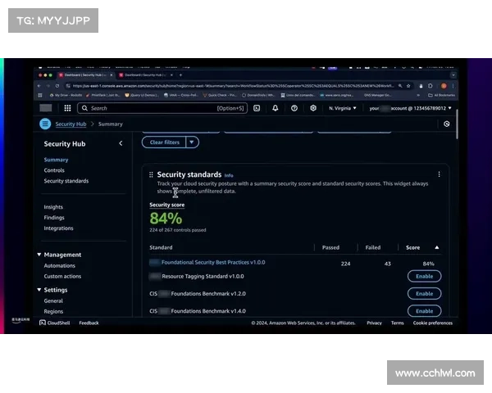Viewport: 492px width, 393px height.
Task: Open the Privacy link in the footer
Action: click(x=374, y=323)
